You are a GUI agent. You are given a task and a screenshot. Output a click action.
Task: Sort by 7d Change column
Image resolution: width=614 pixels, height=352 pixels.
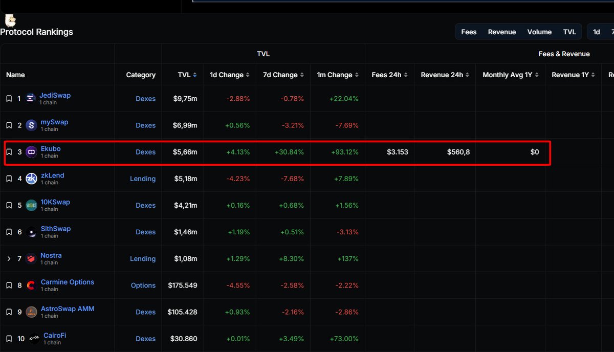(x=283, y=75)
